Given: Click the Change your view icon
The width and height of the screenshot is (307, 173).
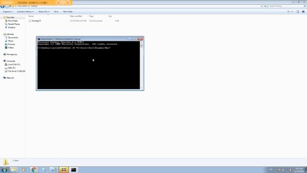Looking at the screenshot, I should (289, 12).
